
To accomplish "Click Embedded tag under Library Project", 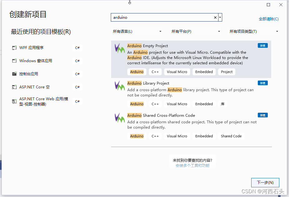I will (x=204, y=104).
